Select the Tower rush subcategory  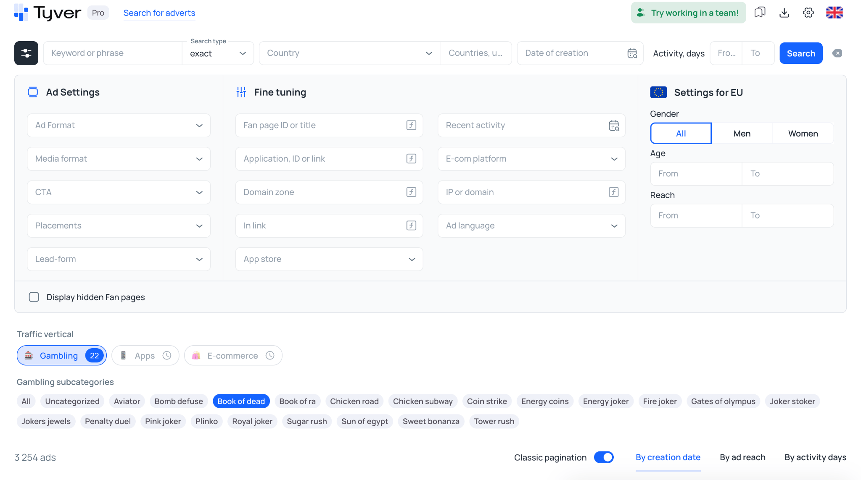(x=494, y=421)
